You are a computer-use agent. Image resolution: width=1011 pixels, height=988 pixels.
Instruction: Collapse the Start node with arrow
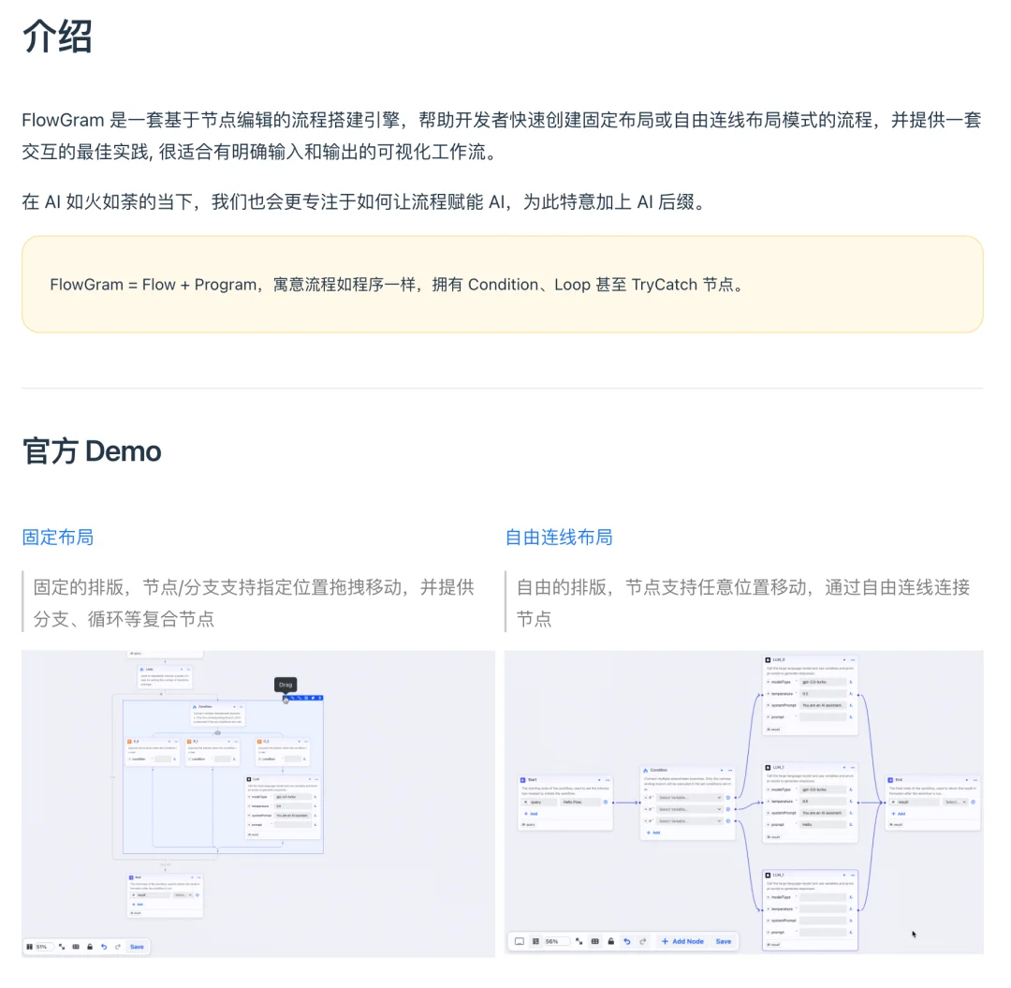click(x=599, y=780)
